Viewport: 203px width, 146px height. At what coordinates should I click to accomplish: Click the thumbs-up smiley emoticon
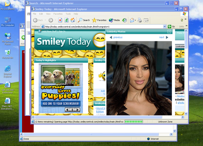pyautogui.click(x=102, y=76)
